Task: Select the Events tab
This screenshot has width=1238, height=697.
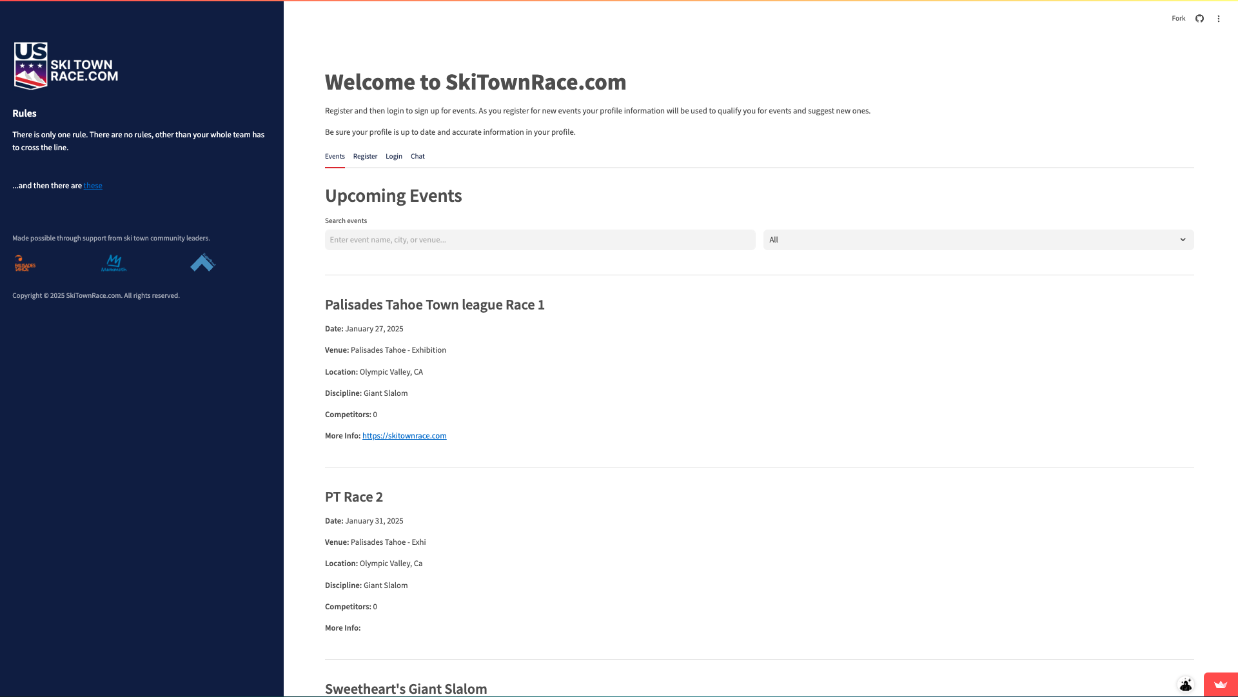Action: [x=335, y=157]
